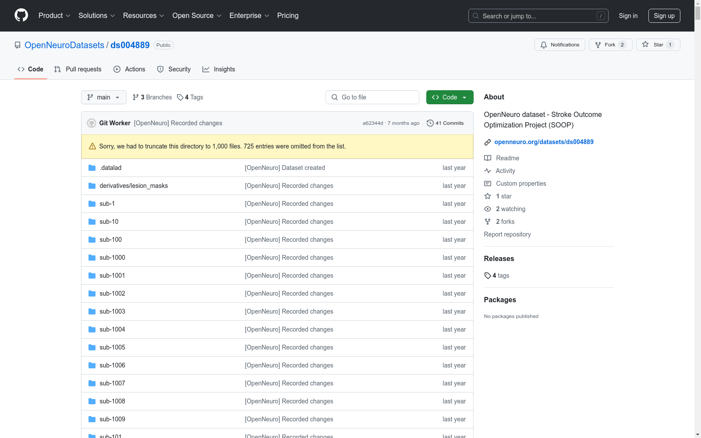The width and height of the screenshot is (701, 438).
Task: Open the sub-1006 folder name
Action: pos(113,365)
